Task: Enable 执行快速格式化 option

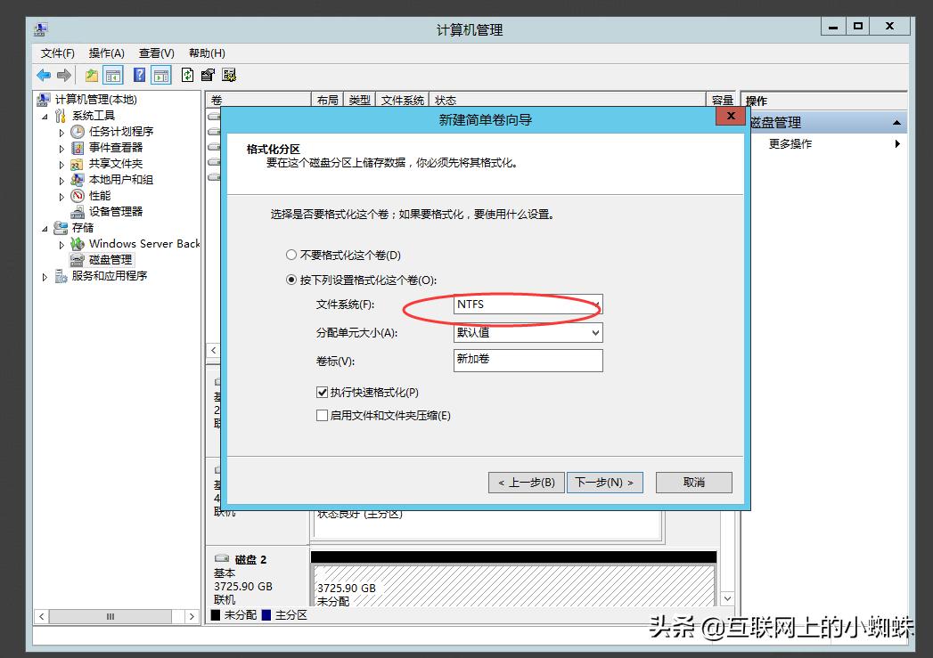Action: pyautogui.click(x=322, y=393)
